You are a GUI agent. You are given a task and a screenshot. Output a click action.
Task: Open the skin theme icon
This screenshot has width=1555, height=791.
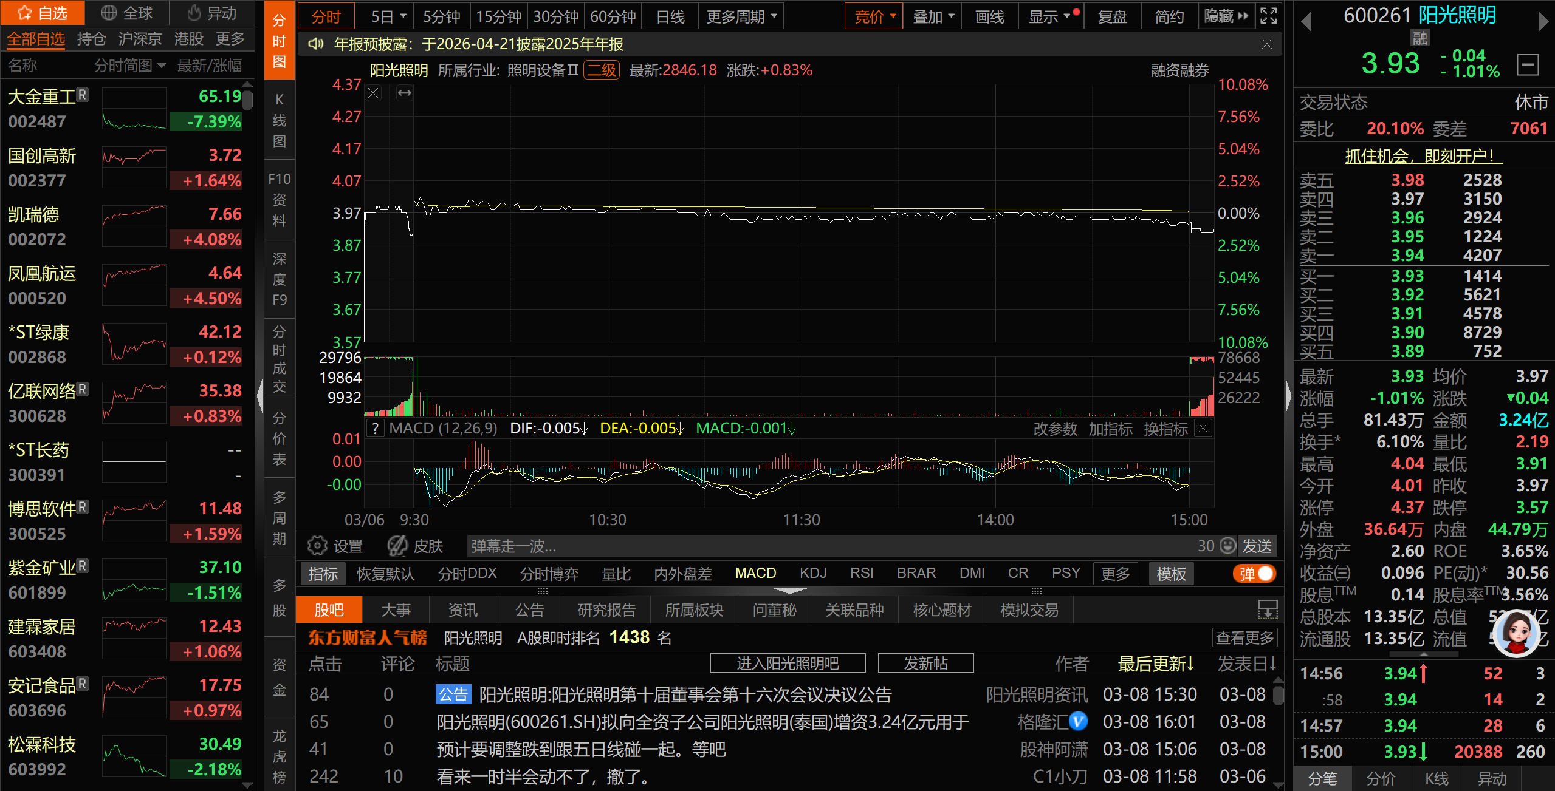pyautogui.click(x=398, y=546)
